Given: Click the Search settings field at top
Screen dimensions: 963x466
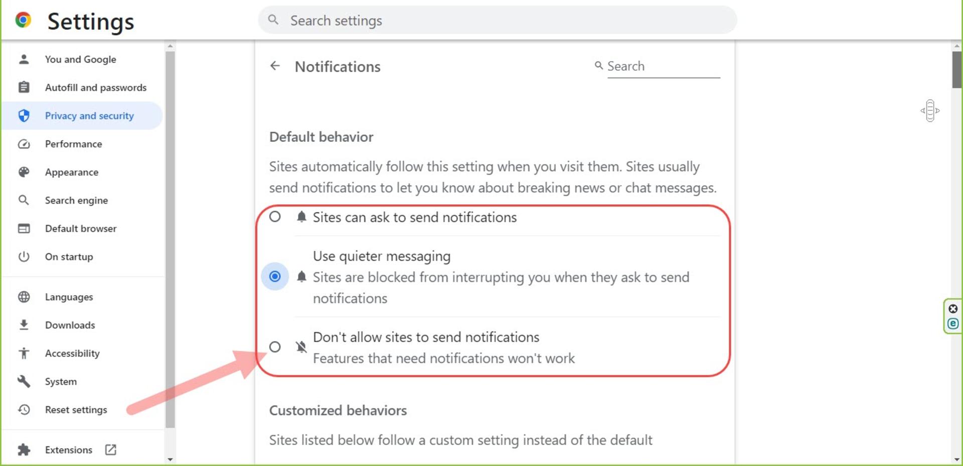Looking at the screenshot, I should (x=498, y=20).
